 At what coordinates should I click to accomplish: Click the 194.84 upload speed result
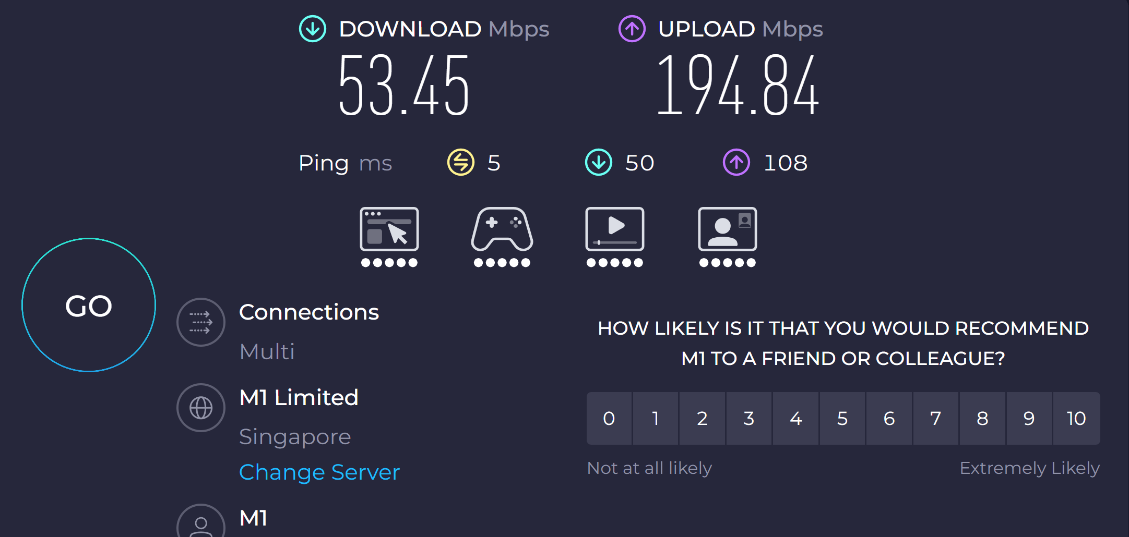coord(738,86)
